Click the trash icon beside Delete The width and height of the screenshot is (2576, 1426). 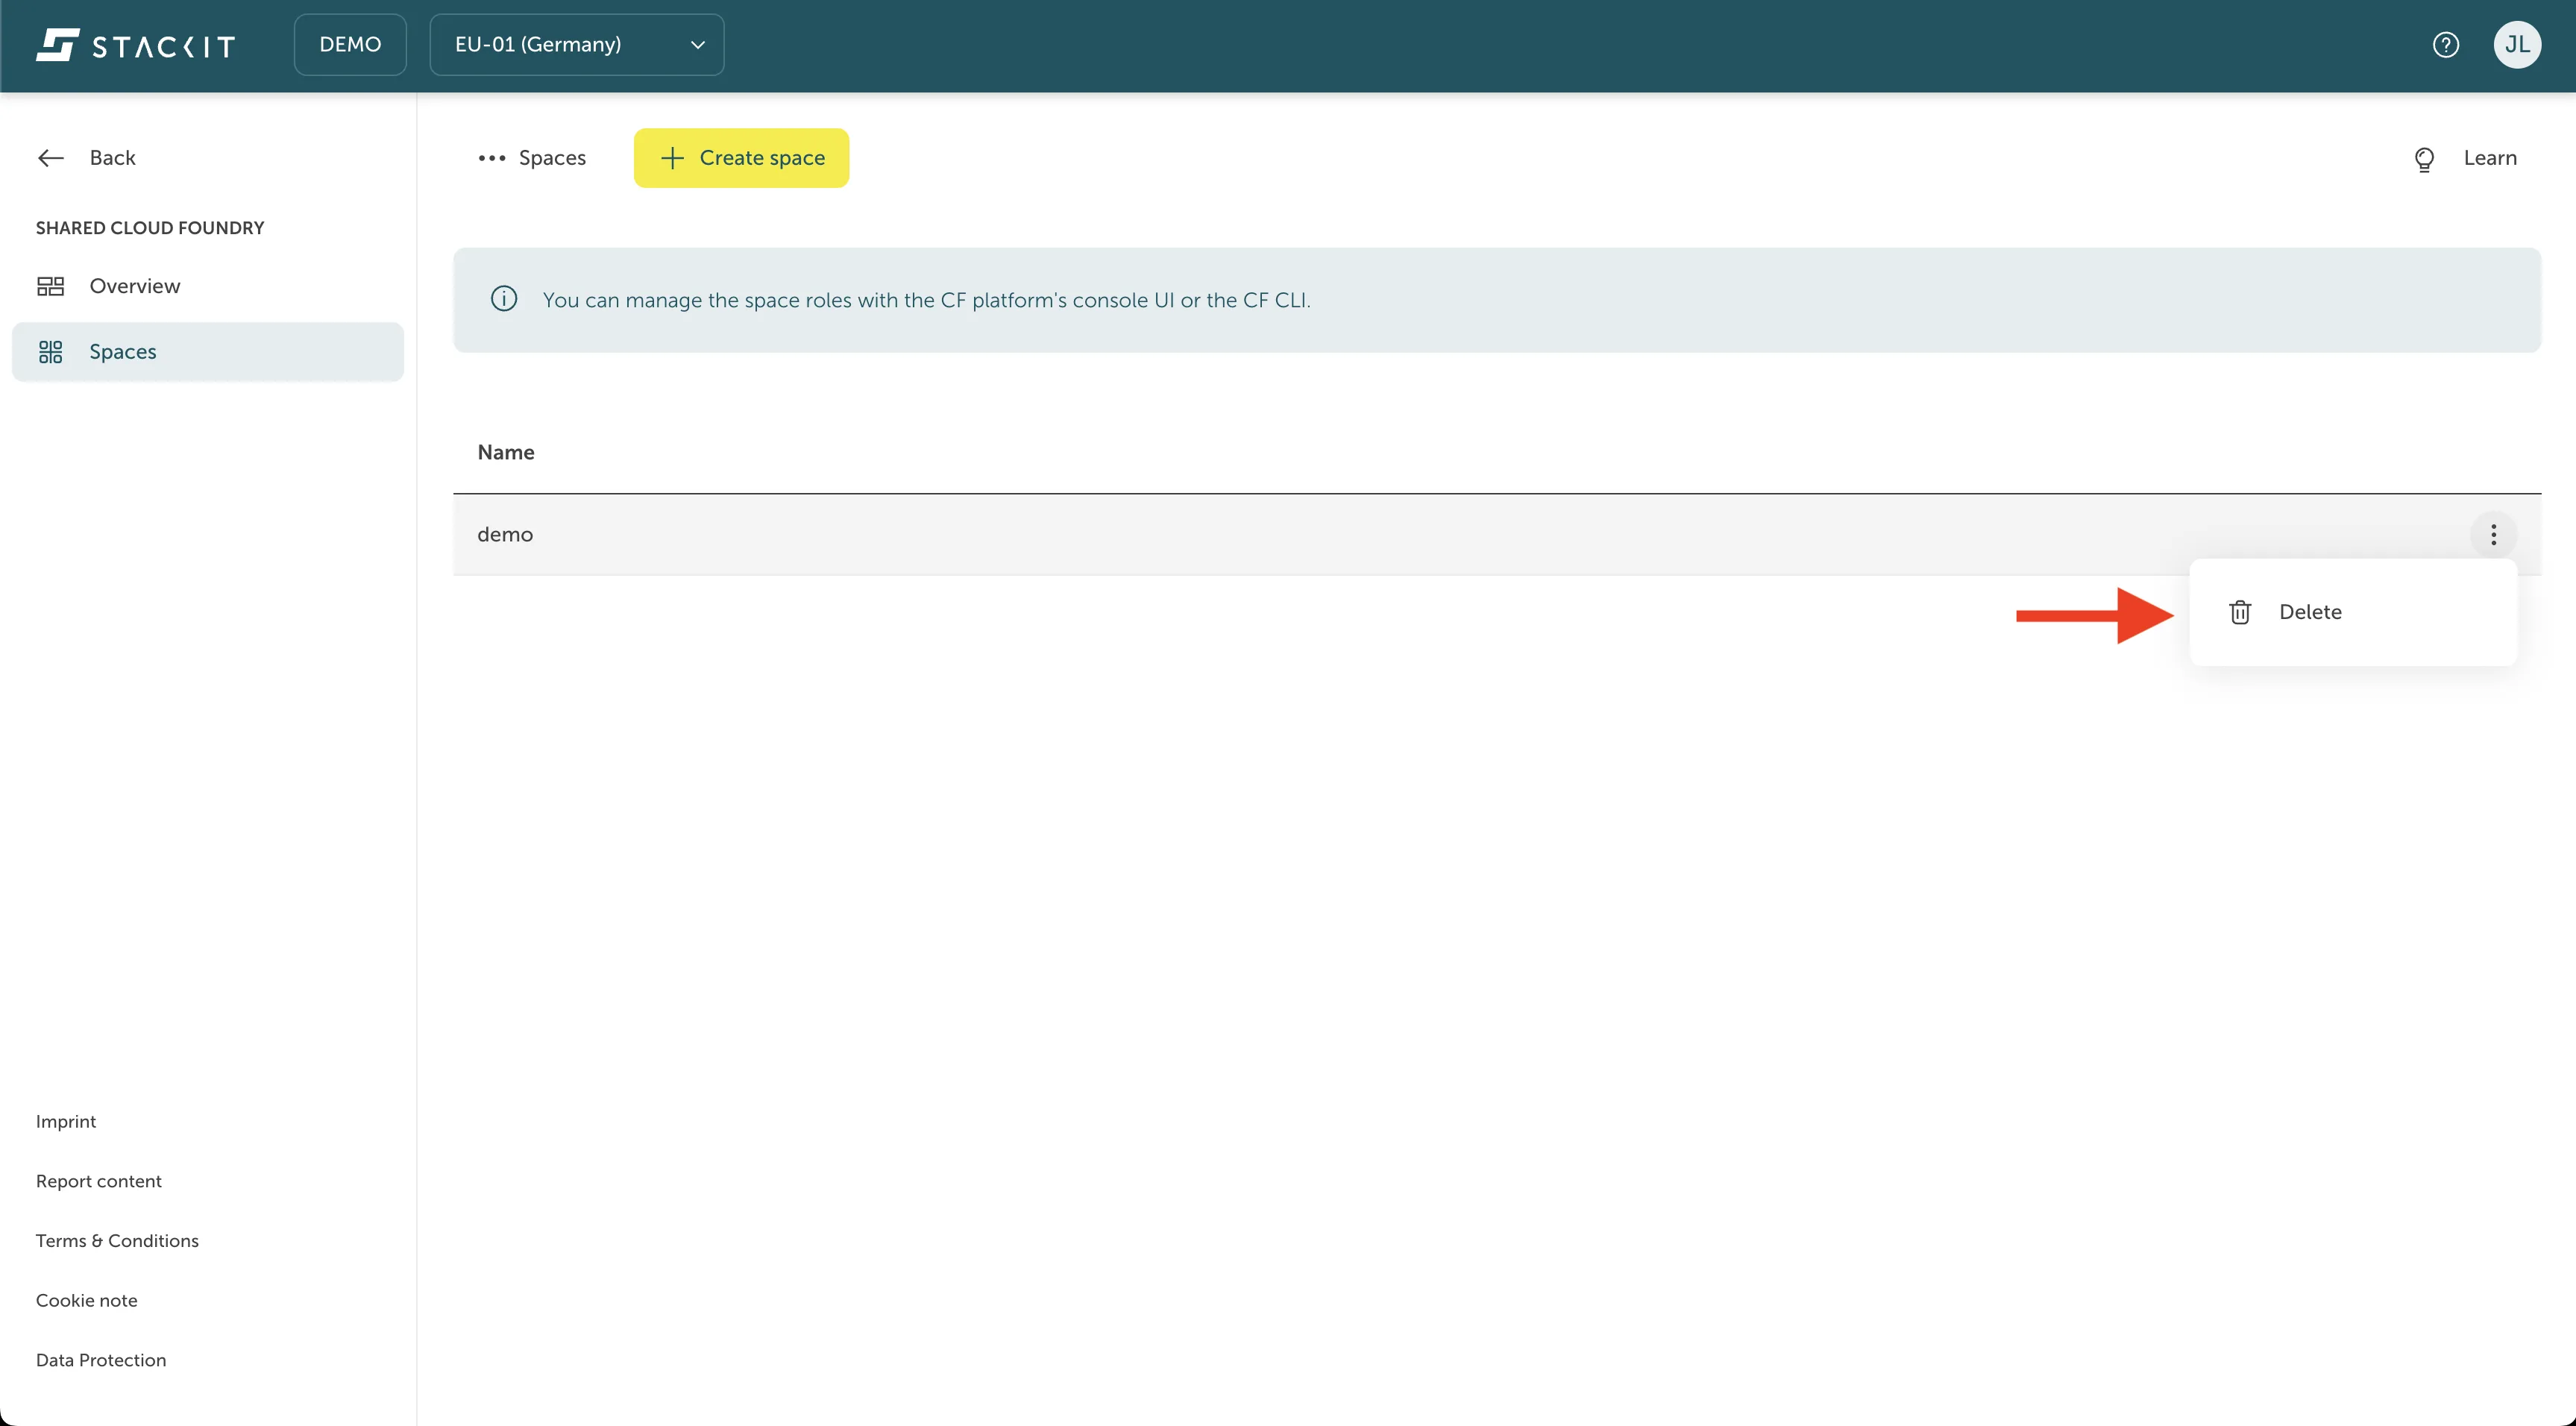[x=2240, y=611]
